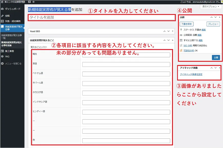Move the 公開 panel up with its arrow
The image size is (223, 148).
[x=211, y=17]
